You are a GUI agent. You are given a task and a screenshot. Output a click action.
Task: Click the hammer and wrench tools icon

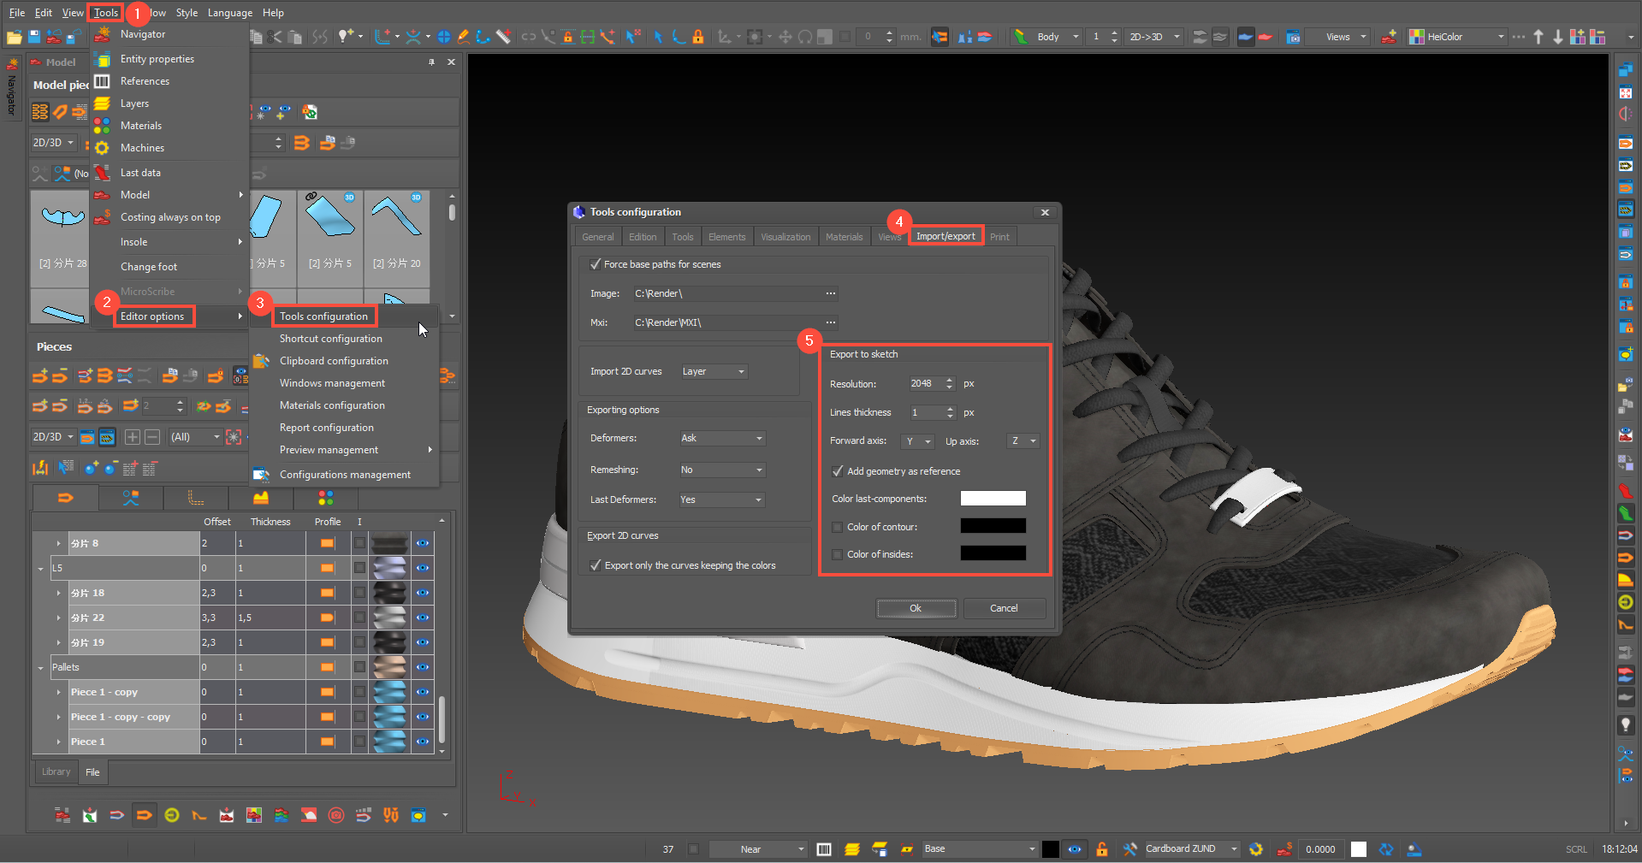[x=1129, y=849]
